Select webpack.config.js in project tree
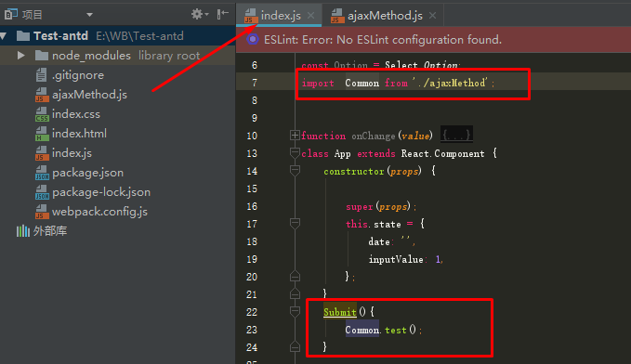This screenshot has height=364, width=631. click(99, 212)
